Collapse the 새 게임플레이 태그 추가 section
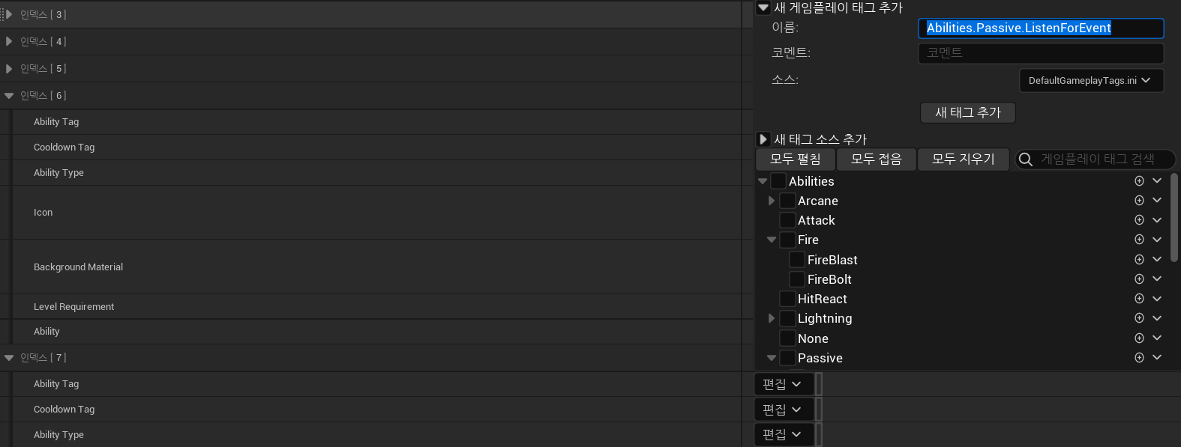Screen dimensions: 1181x447 [x=763, y=8]
